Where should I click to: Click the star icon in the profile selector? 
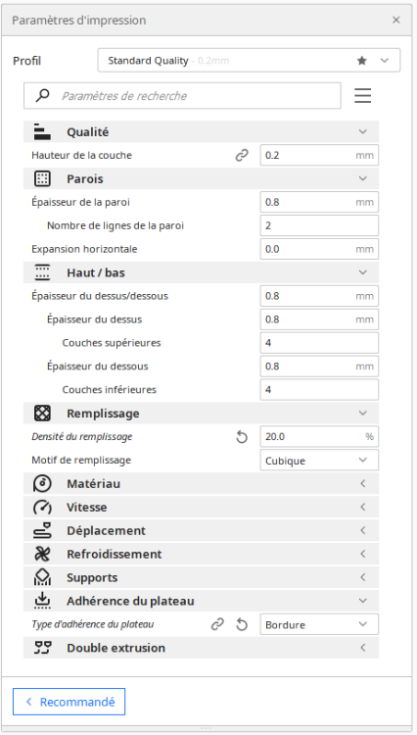tap(362, 61)
